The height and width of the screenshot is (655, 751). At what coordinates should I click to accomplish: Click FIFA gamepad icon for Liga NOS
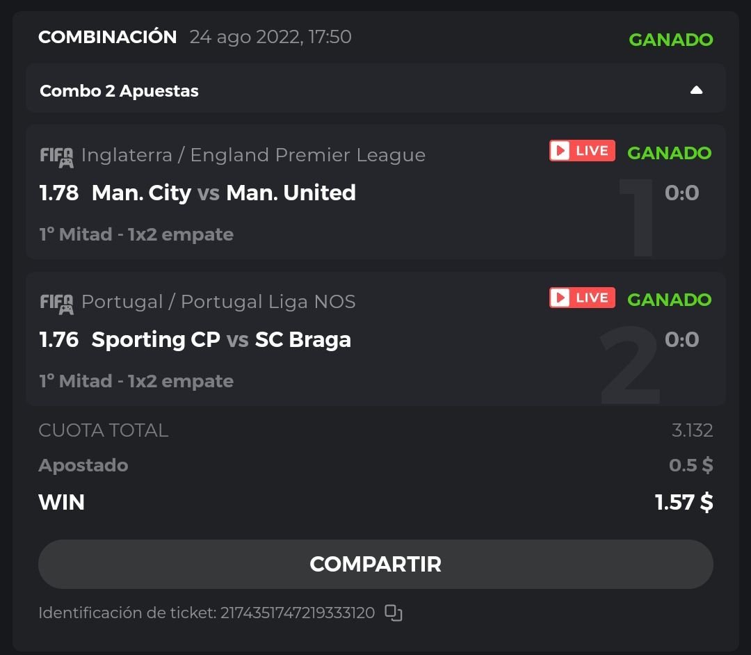click(56, 303)
